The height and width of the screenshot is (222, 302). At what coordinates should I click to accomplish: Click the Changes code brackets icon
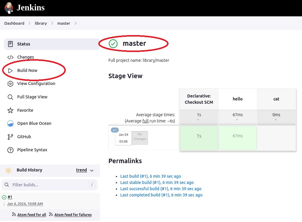10,57
